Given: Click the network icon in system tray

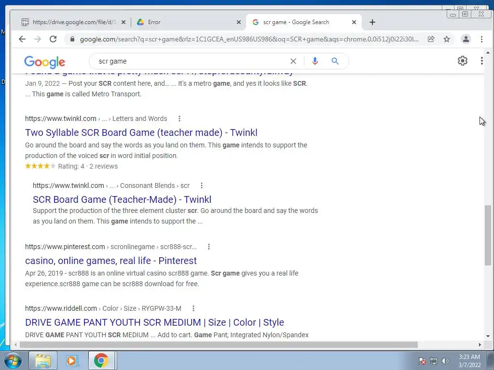Looking at the screenshot, I should click(434, 361).
